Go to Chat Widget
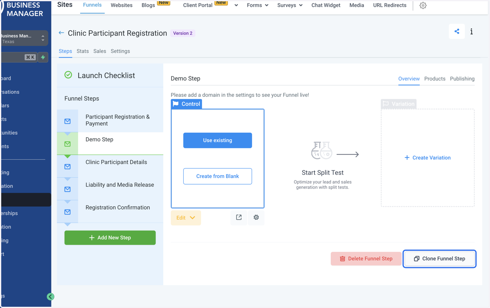The width and height of the screenshot is (490, 308). 326,5
